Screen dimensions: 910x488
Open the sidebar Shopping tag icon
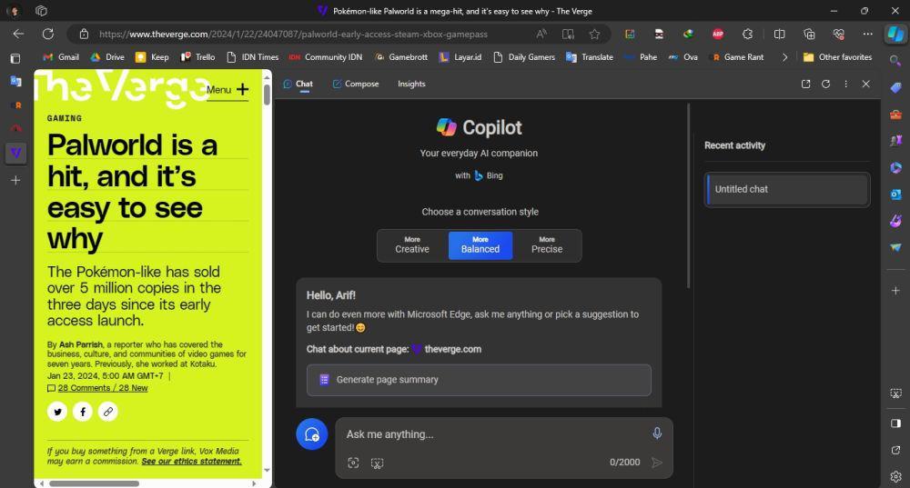[x=895, y=87]
